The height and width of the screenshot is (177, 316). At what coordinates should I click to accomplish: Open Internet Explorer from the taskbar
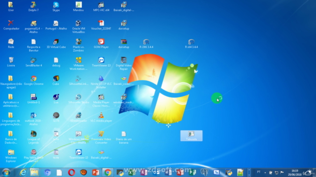pyautogui.click(x=23, y=173)
